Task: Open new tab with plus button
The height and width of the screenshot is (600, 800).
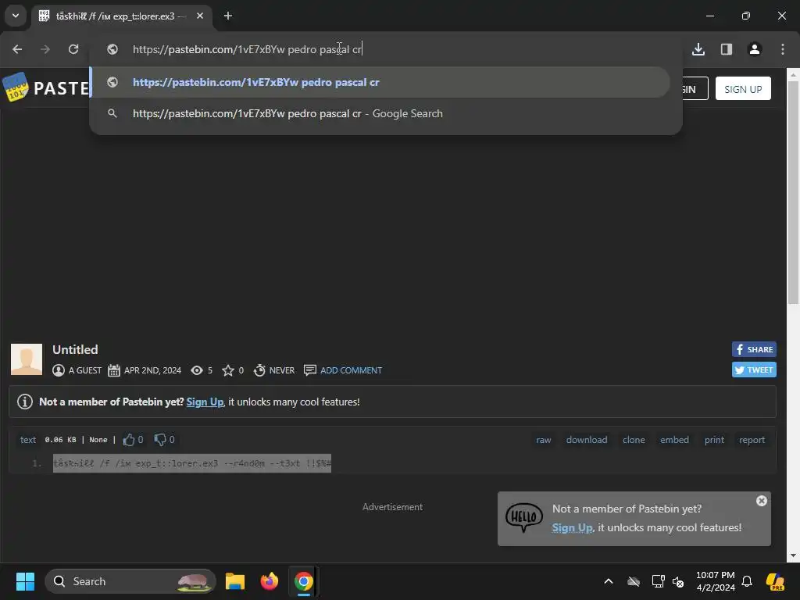Action: click(228, 16)
